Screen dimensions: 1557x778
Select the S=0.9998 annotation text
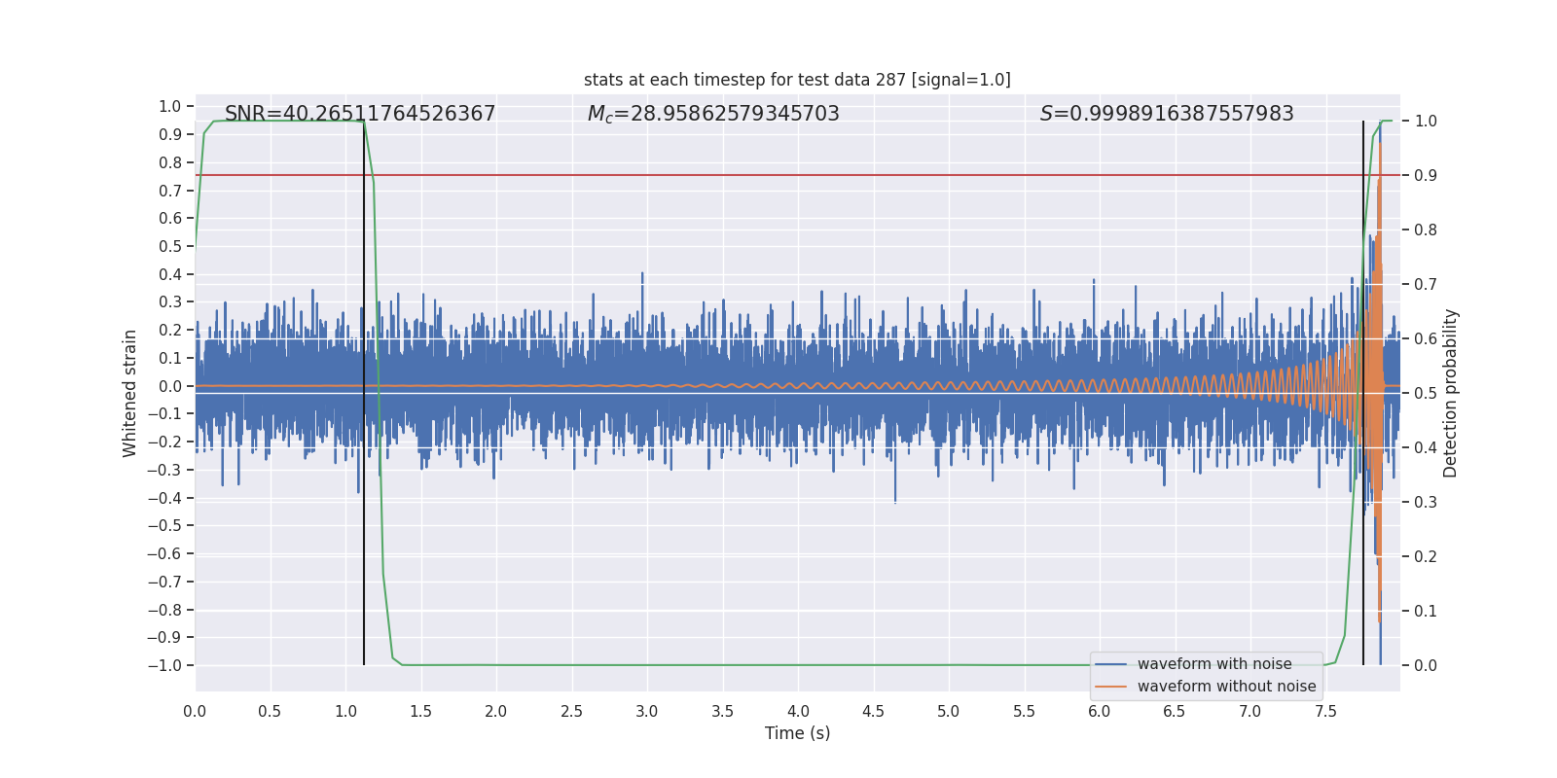(1167, 114)
